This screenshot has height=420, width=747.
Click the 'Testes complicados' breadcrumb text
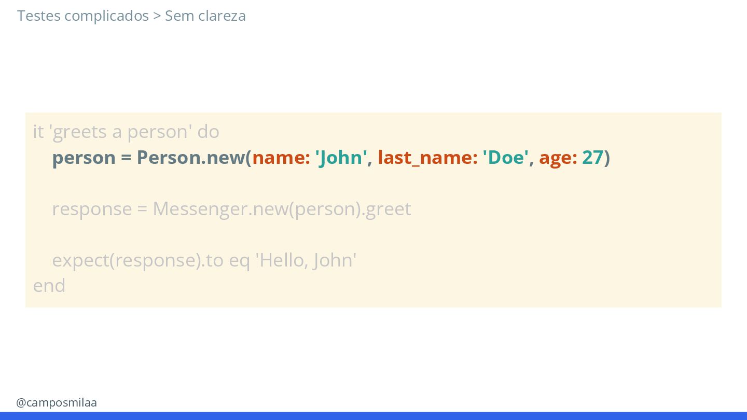[83, 16]
